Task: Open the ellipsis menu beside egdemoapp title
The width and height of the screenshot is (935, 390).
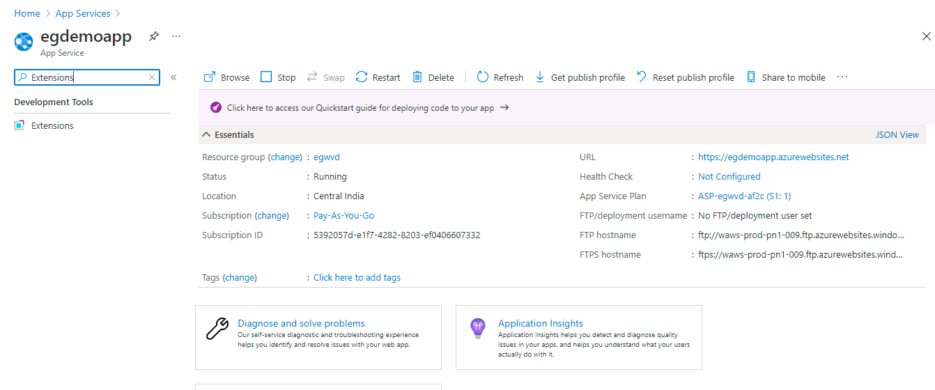Action: point(176,36)
